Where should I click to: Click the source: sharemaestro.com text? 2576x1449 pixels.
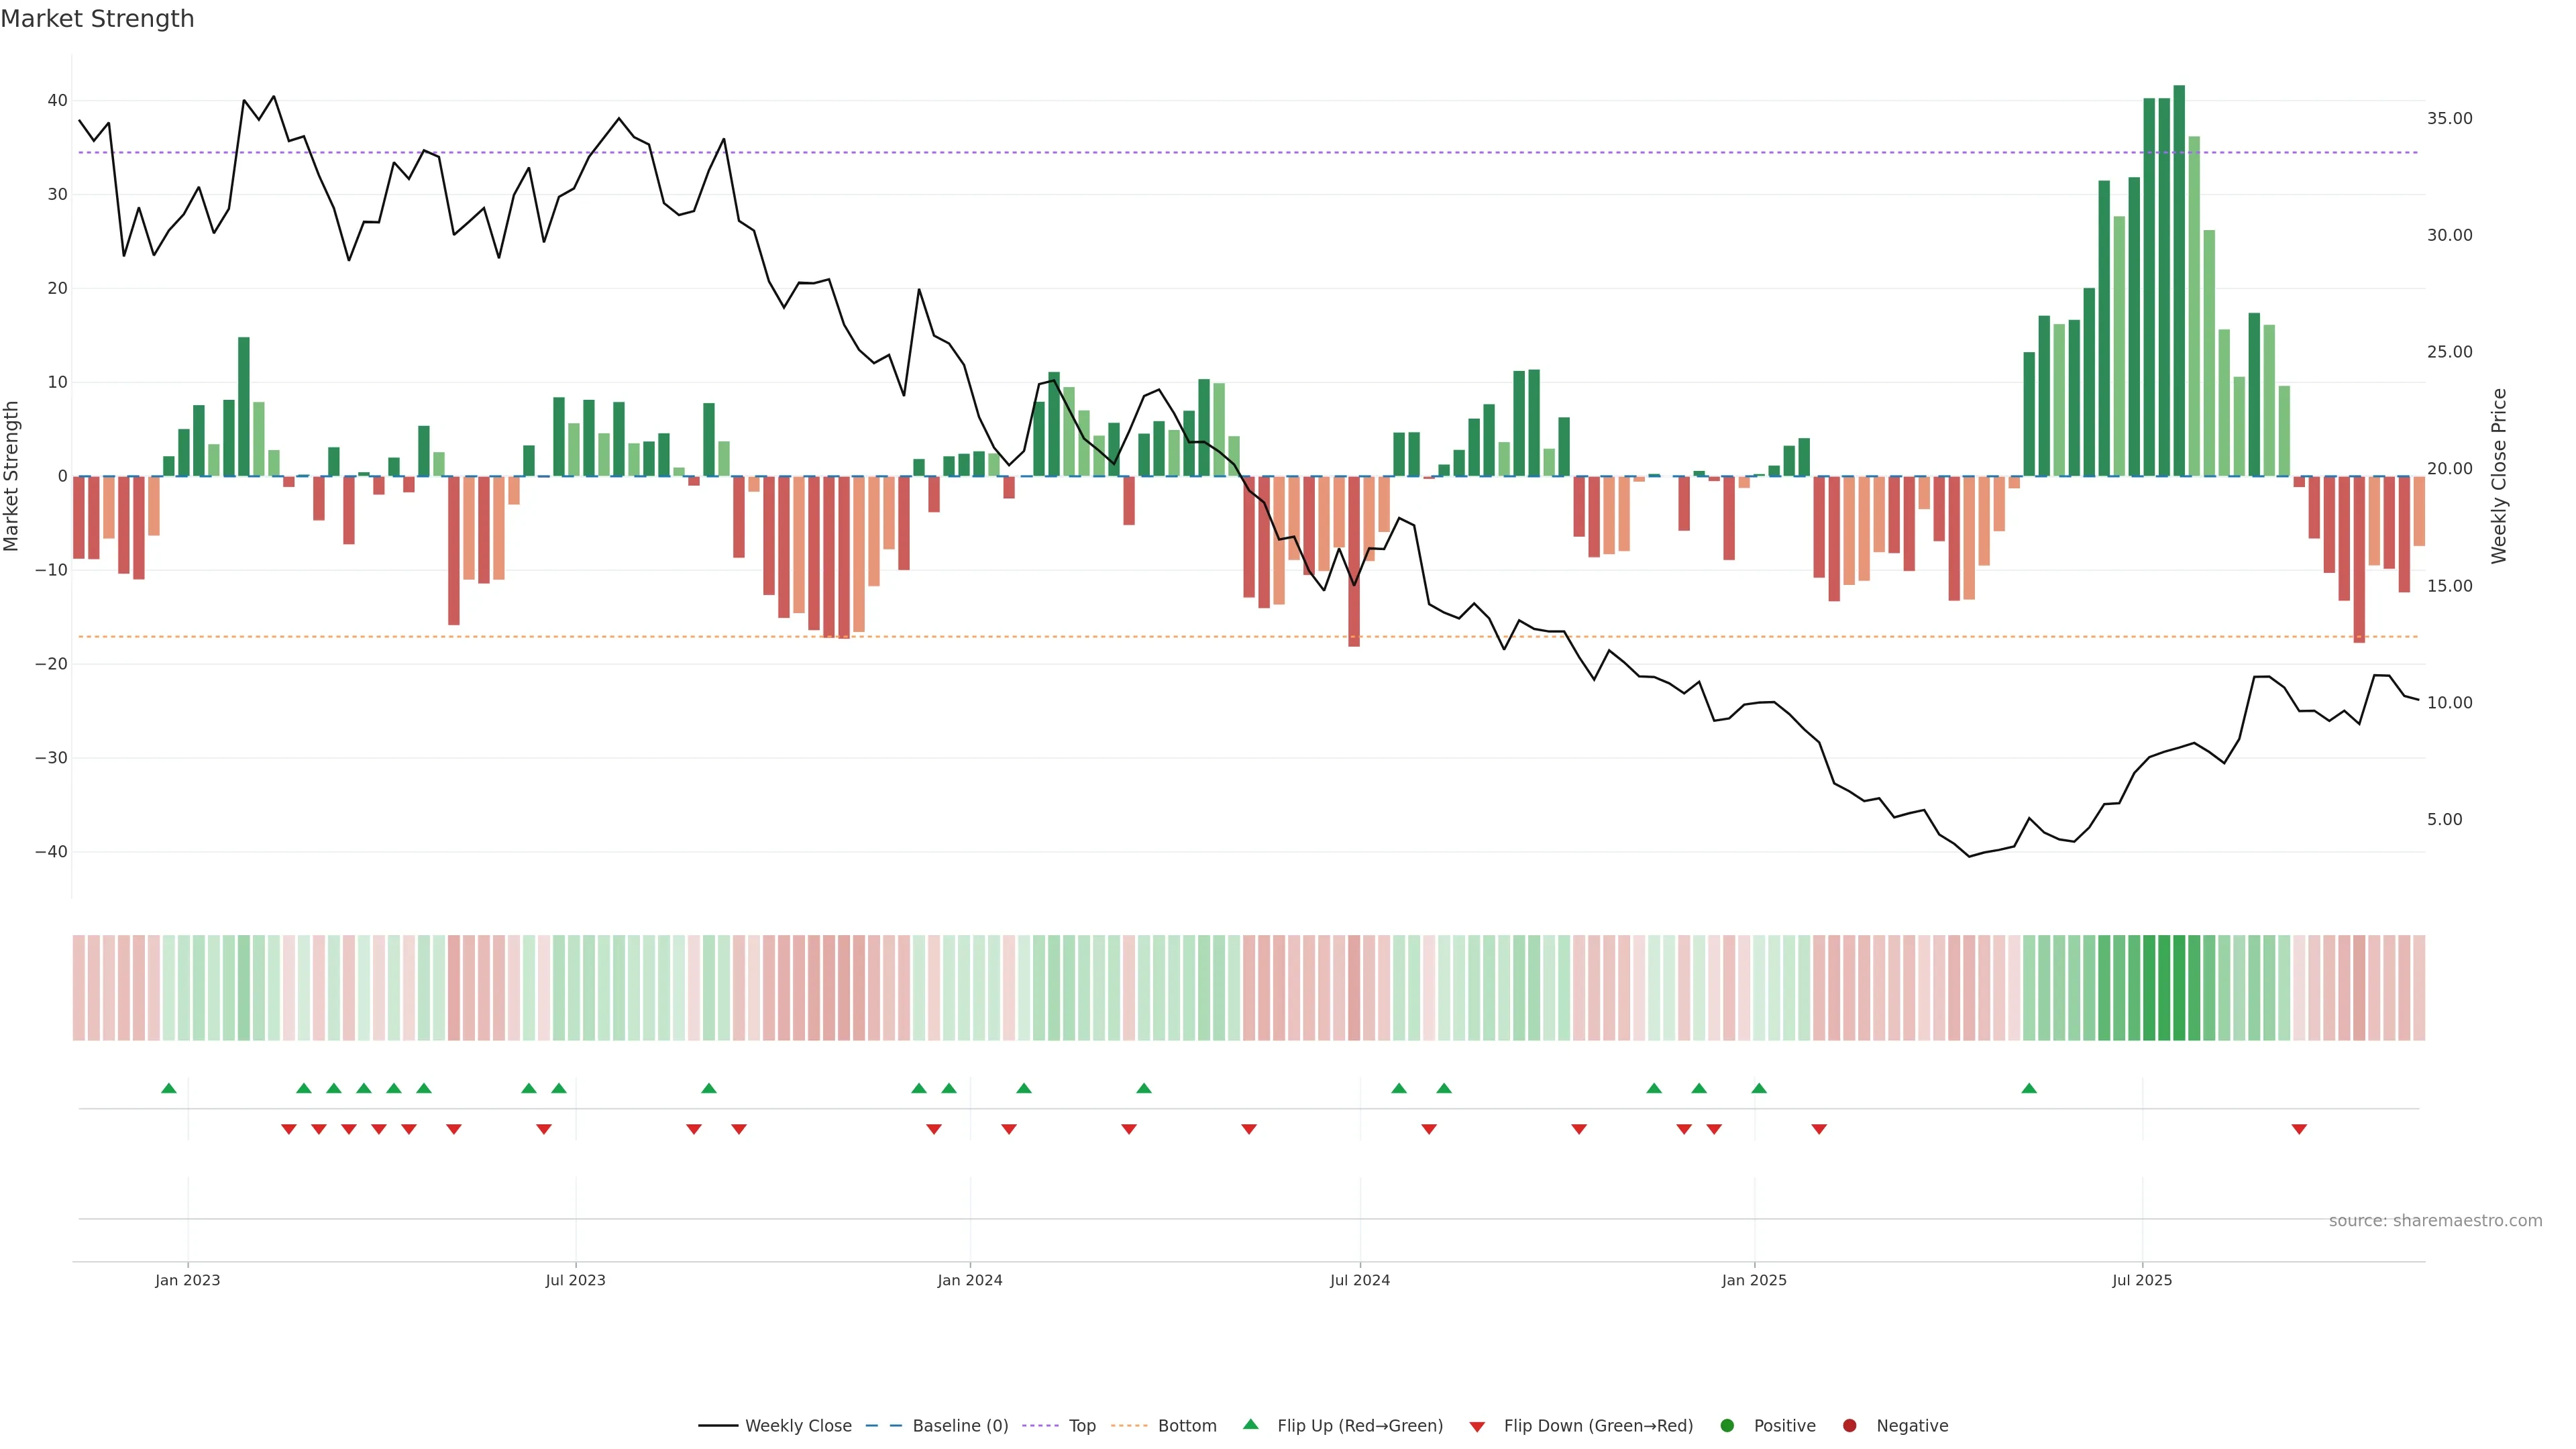click(x=2435, y=1220)
